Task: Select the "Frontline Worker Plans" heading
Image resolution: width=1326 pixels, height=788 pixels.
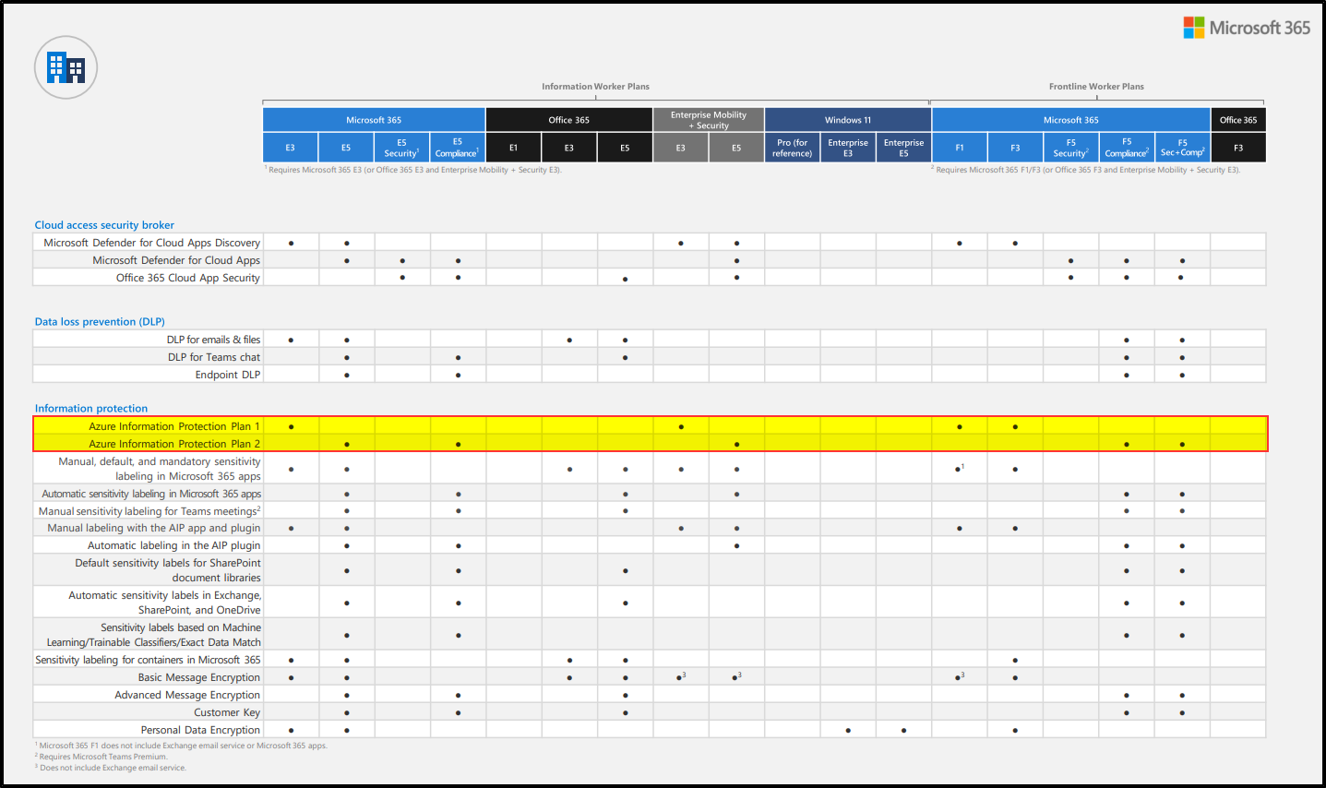Action: click(1096, 87)
